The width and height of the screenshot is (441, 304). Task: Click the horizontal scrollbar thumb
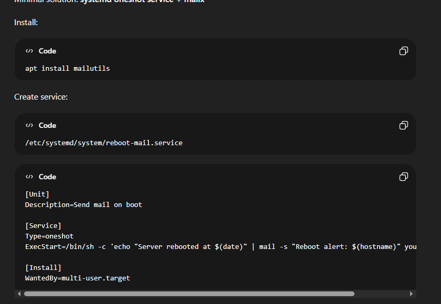point(189,294)
